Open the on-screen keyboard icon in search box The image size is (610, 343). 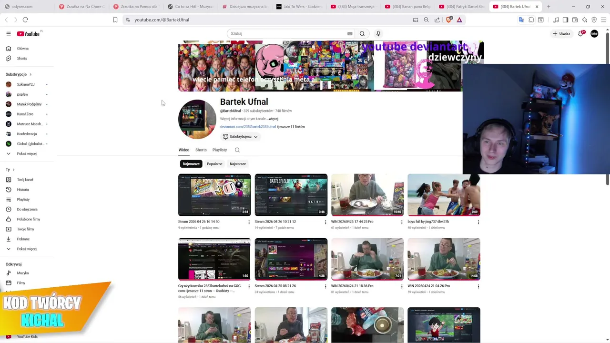pos(350,34)
